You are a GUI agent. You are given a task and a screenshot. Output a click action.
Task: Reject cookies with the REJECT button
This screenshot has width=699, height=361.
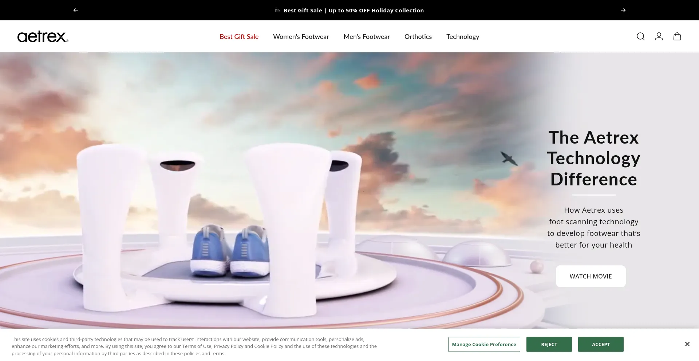tap(549, 344)
